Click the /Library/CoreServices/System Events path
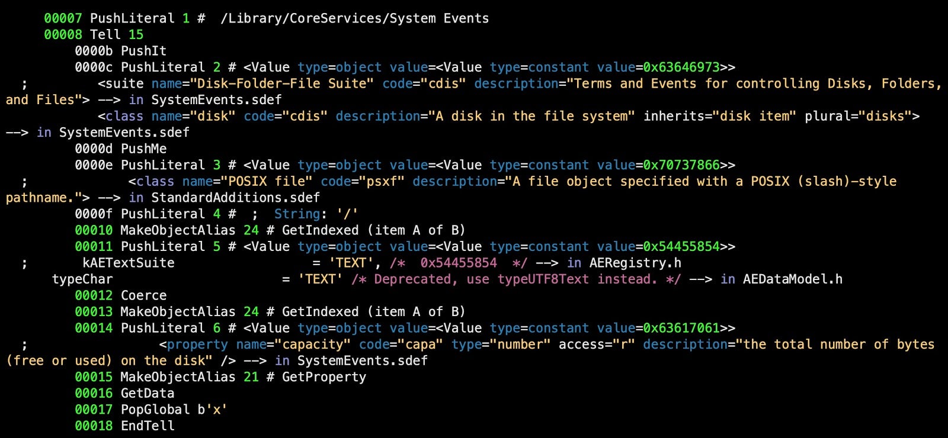The width and height of the screenshot is (948, 438). click(354, 18)
